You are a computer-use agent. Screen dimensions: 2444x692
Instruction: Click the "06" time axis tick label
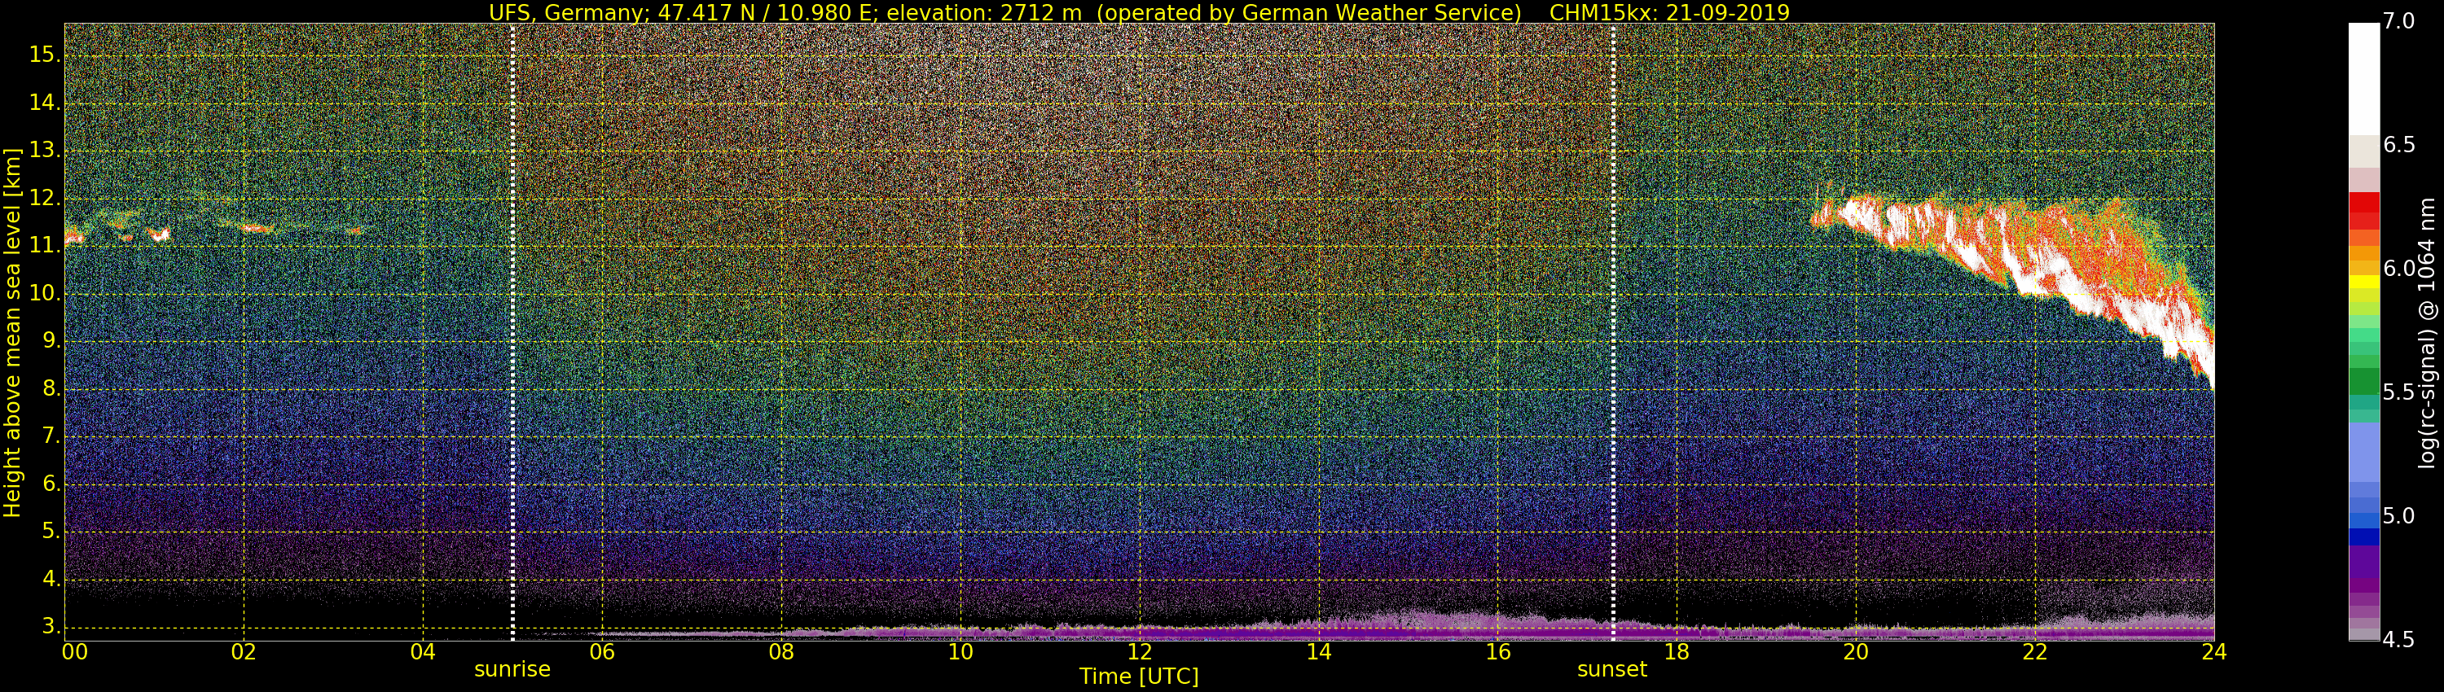[601, 652]
